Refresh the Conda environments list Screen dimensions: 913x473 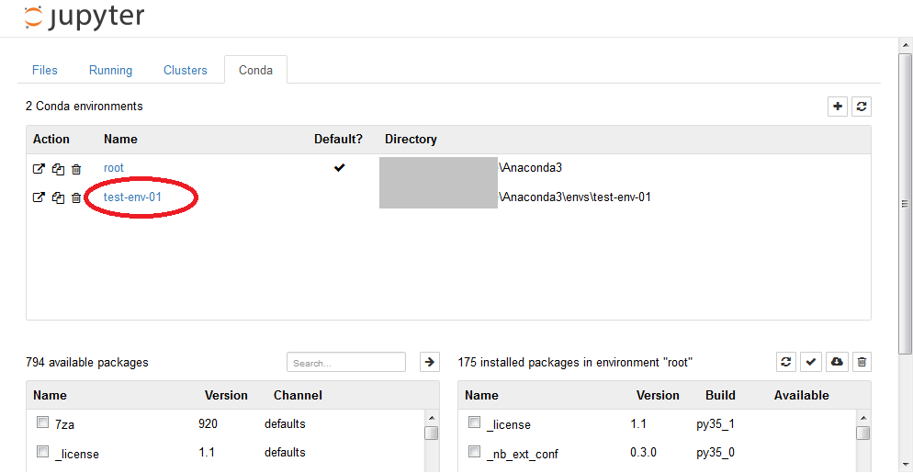pyautogui.click(x=862, y=107)
